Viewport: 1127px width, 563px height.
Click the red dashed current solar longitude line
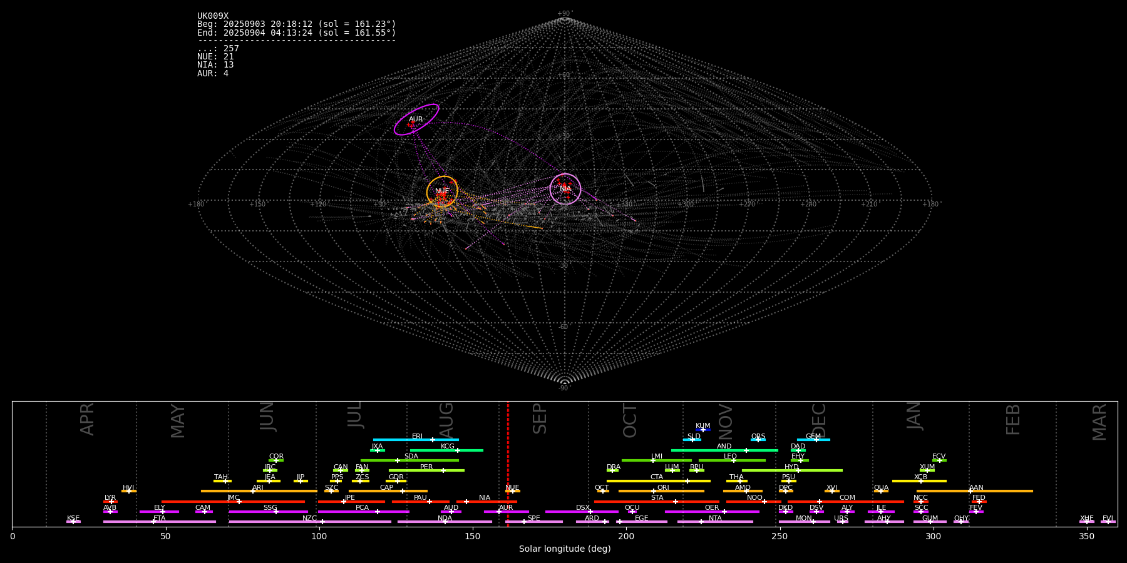coord(508,464)
